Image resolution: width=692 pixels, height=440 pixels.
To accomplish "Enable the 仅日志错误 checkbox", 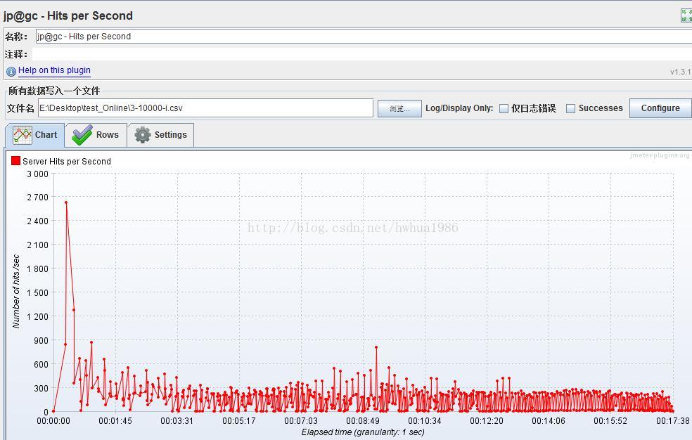I will tap(504, 108).
